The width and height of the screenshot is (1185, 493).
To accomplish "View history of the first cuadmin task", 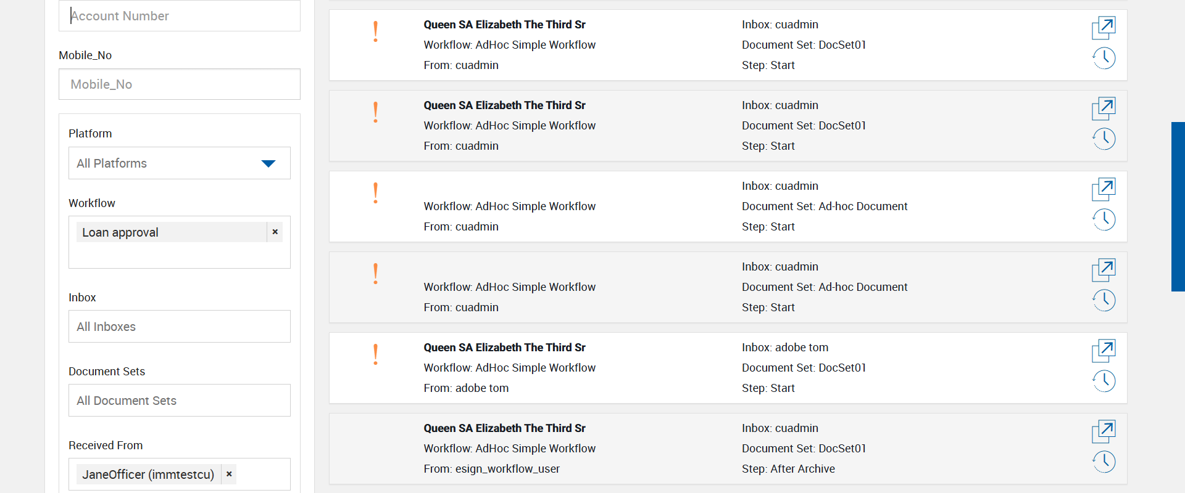I will pyautogui.click(x=1104, y=59).
